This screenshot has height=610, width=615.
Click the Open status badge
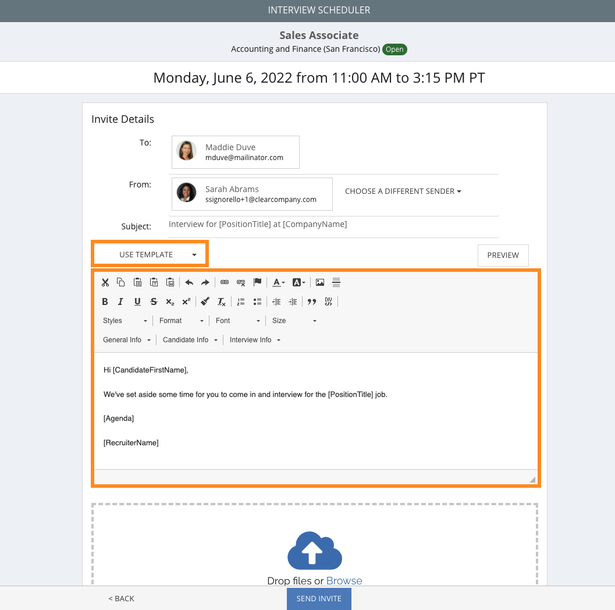coord(394,49)
